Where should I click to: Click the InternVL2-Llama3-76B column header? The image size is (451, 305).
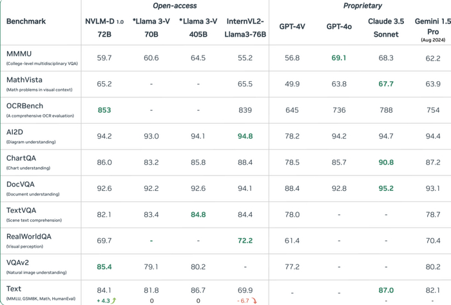click(x=246, y=26)
